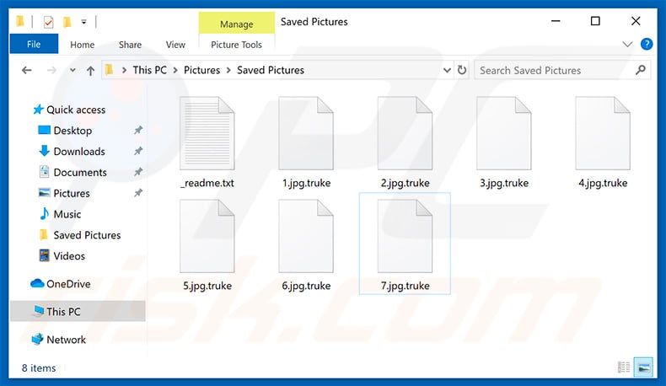Expand the chevron after Pictures breadcrumb

point(228,70)
